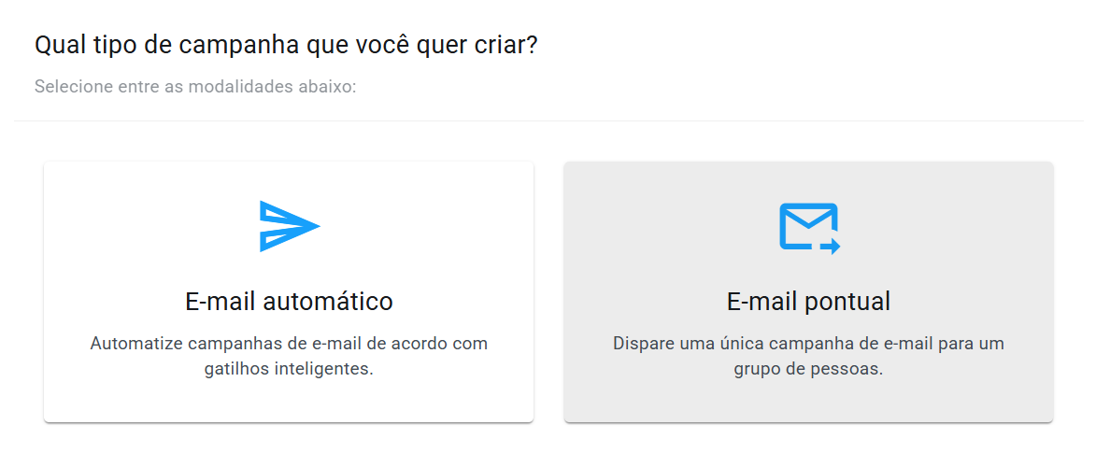Choose the automatic email campaign icon
The image size is (1096, 467).
tap(289, 226)
